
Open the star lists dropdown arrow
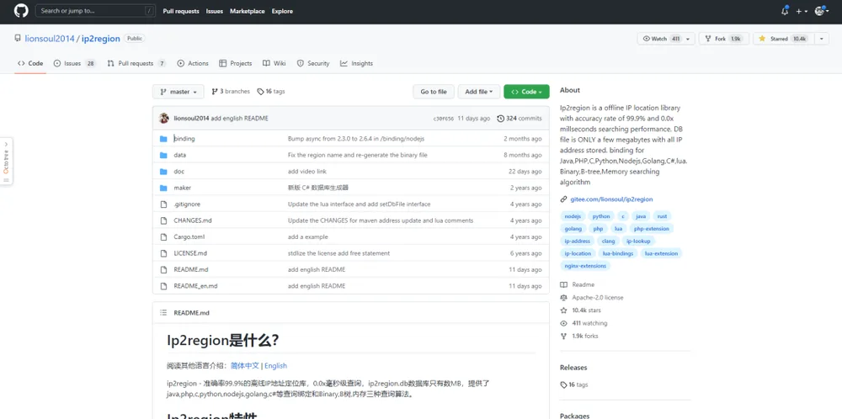821,39
